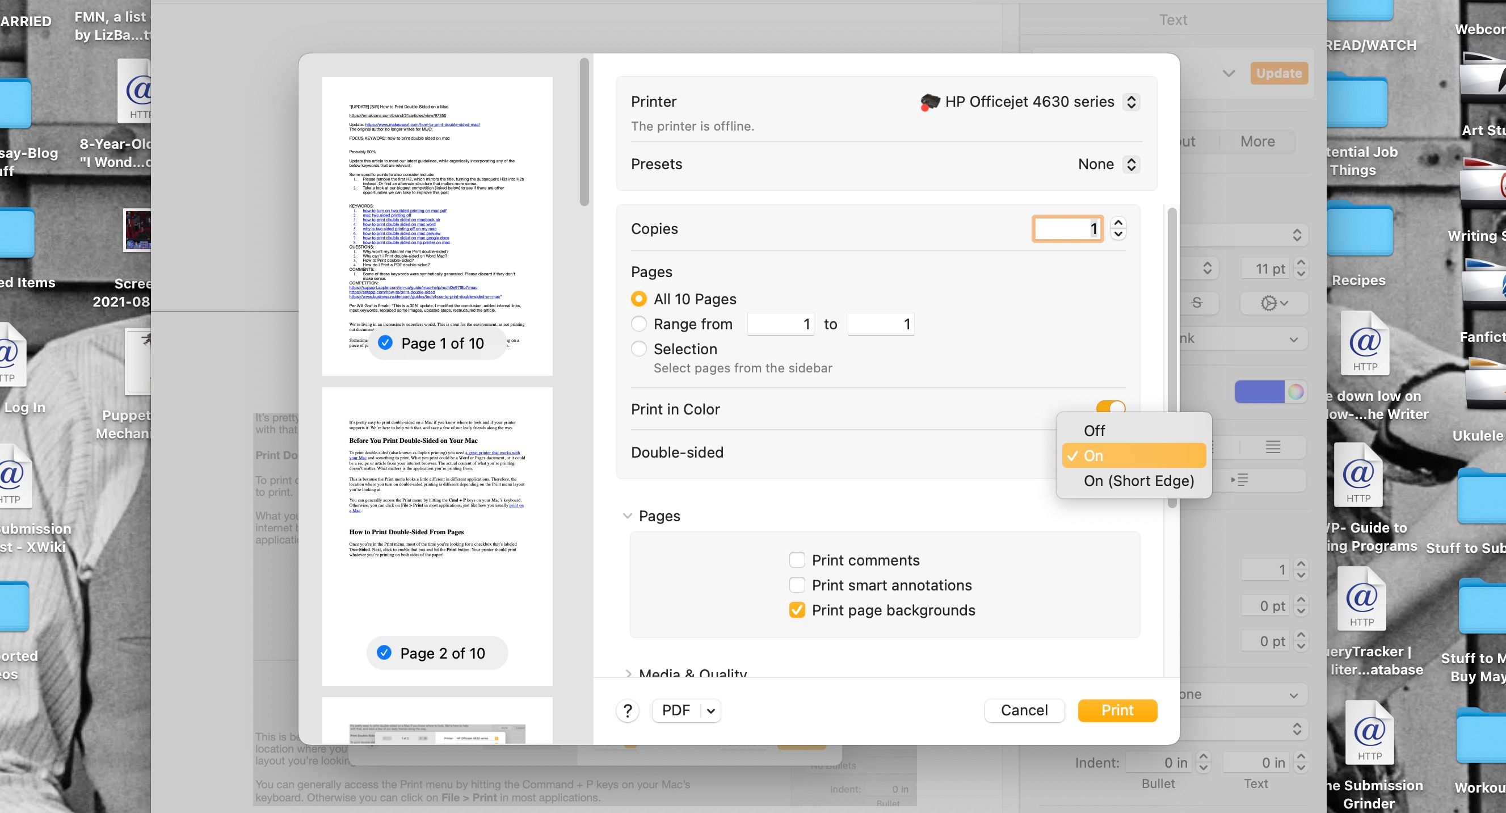
Task: Click the increase indent list icon
Action: (1240, 480)
